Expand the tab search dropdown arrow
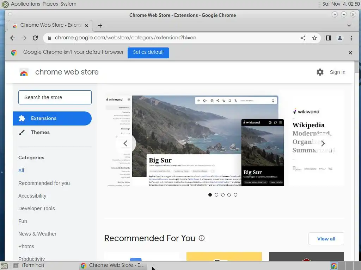The height and width of the screenshot is (270, 361). tap(349, 26)
